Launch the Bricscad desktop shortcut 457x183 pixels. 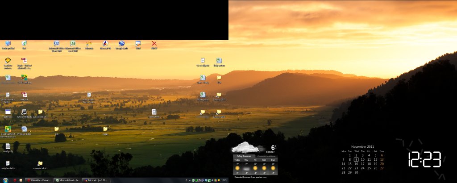click(105, 45)
